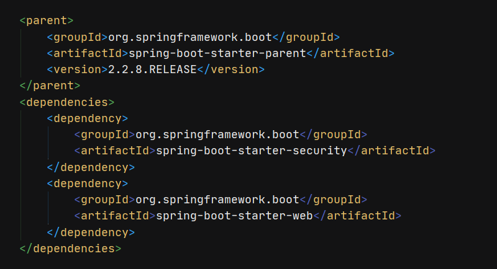Click the opening parent tag

click(46, 21)
